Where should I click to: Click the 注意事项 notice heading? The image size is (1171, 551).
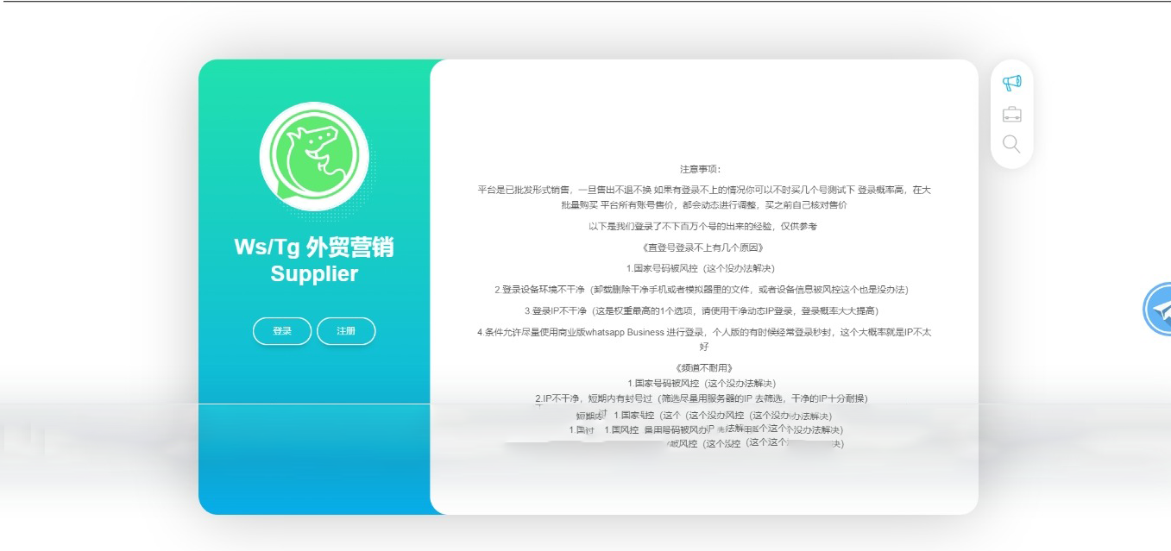tap(705, 169)
